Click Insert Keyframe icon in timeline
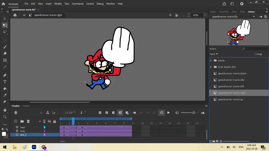This screenshot has height=151, width=269. [x=100, y=113]
